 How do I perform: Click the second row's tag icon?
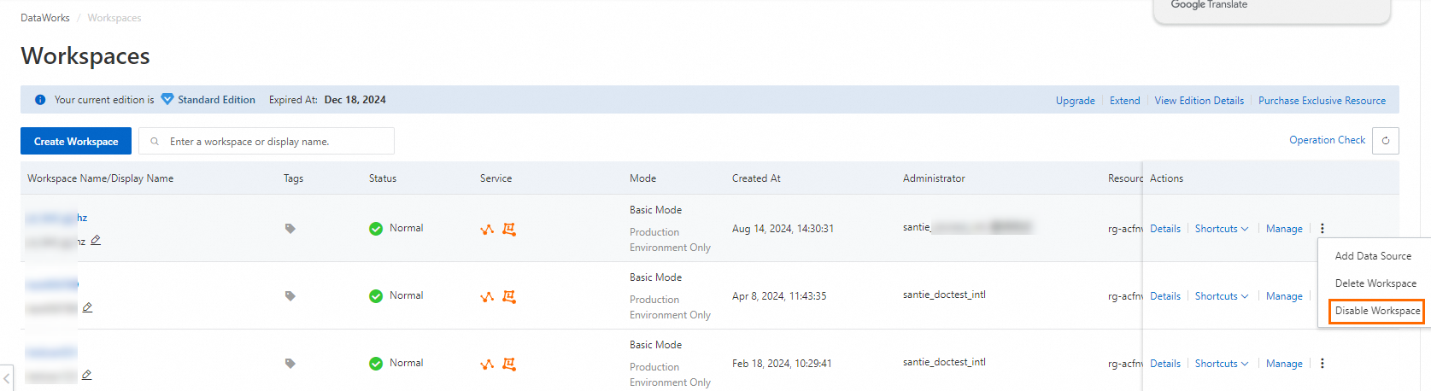(290, 296)
